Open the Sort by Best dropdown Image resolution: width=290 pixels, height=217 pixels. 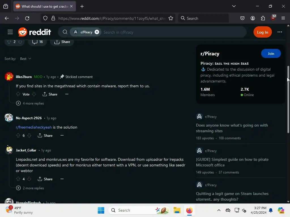click(25, 59)
